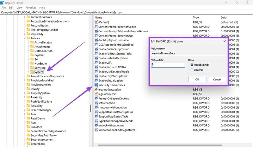
Task: Click the Registry Editor app icon in title bar
Action: 2,3
